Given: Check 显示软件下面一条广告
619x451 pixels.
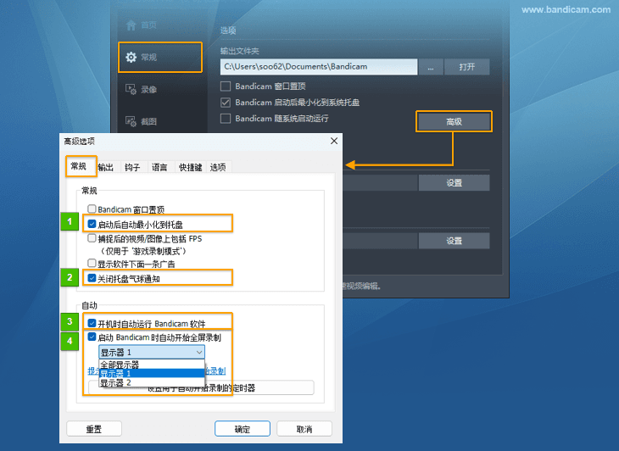Looking at the screenshot, I should pyautogui.click(x=92, y=263).
